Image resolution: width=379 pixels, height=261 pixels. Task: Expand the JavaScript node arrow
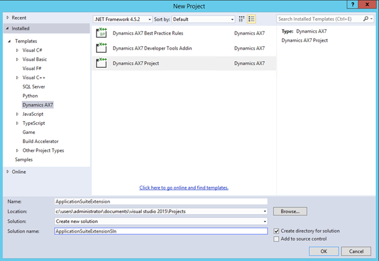point(17,114)
